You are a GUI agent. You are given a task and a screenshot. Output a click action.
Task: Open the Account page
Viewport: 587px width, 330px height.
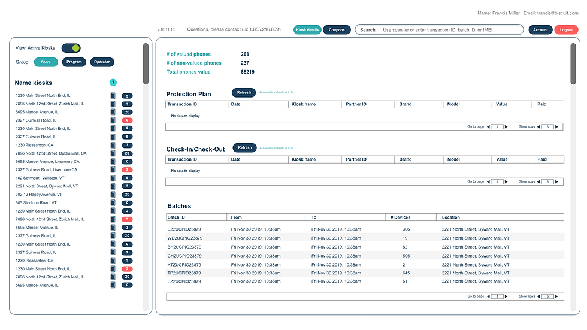pos(540,30)
